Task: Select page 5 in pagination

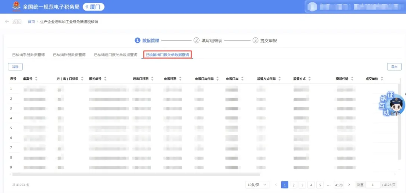Action: click(320, 185)
